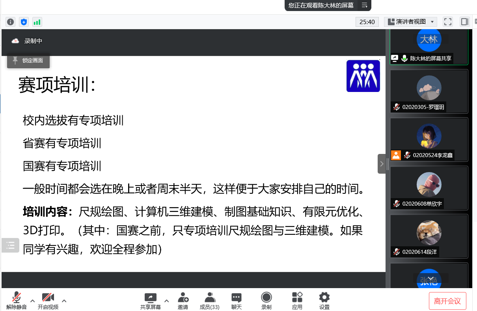Click the 锁定画面 pin button

tap(28, 60)
